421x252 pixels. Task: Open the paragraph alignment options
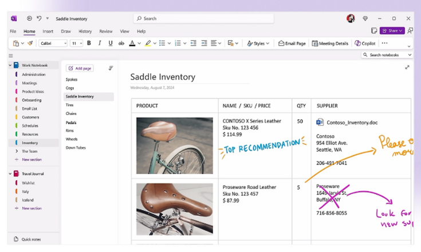(x=216, y=43)
